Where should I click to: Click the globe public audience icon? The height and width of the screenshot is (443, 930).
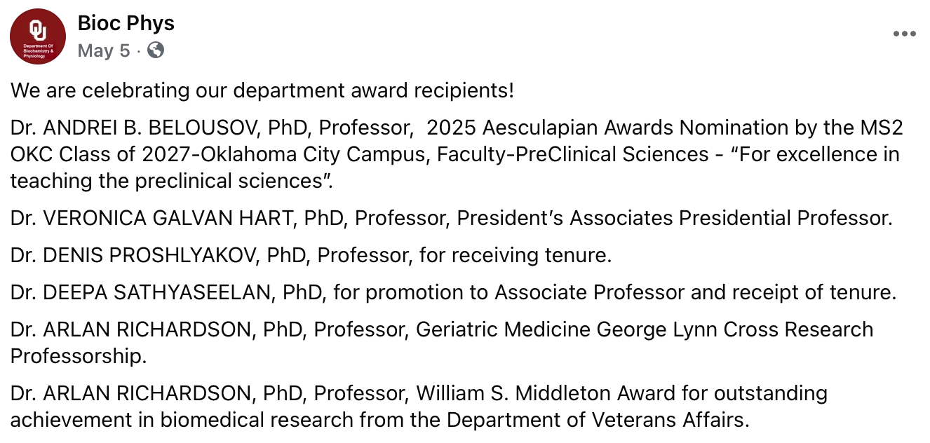pos(156,50)
